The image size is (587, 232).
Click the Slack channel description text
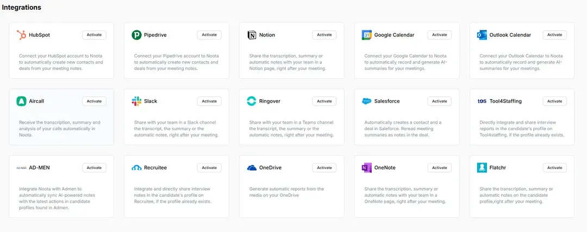coord(176,128)
